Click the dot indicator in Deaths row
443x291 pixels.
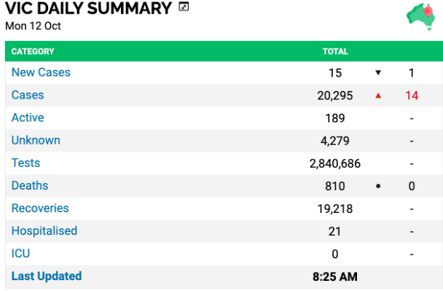378,186
